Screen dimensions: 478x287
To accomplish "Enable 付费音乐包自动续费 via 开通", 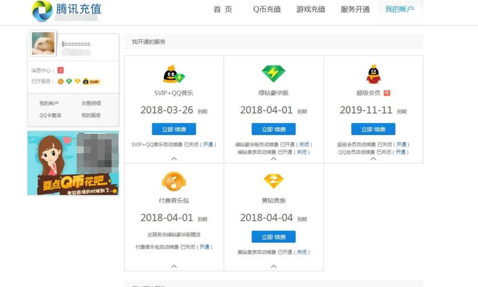I will [204, 247].
